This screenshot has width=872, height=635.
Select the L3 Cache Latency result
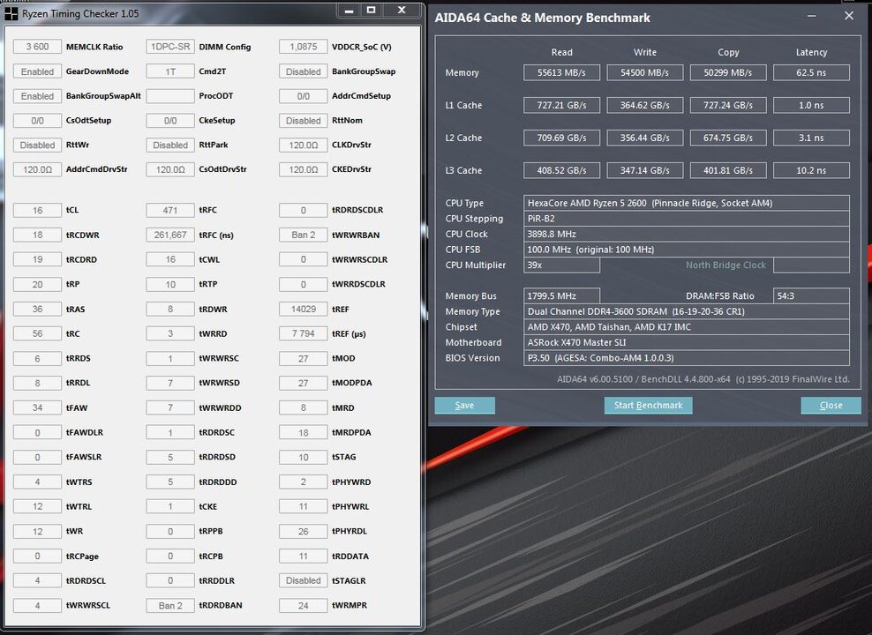click(811, 170)
